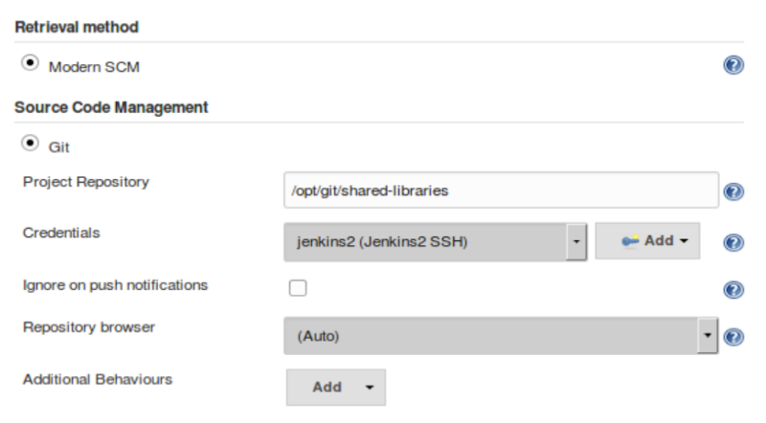This screenshot has width=766, height=423.
Task: Focus the Project Repository path field
Action: [x=501, y=190]
